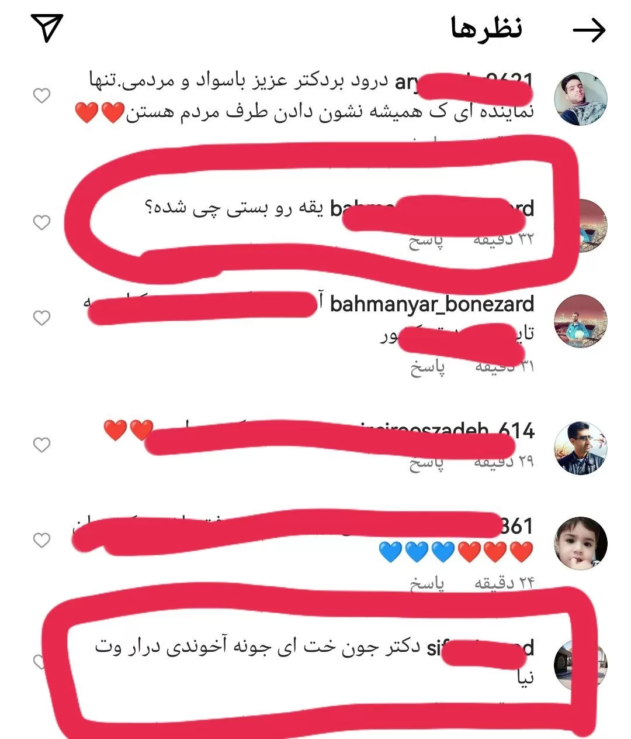
Task: Reply (پاسخ) to the 24-minute comment
Action: pyautogui.click(x=427, y=583)
